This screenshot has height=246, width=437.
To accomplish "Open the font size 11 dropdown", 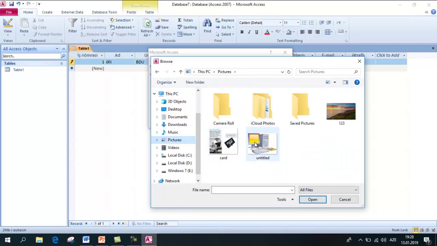I will 298,23.
